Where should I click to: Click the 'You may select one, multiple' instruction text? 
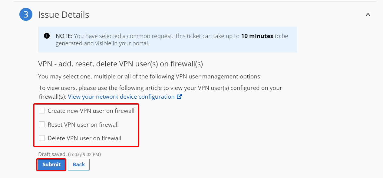click(x=150, y=76)
